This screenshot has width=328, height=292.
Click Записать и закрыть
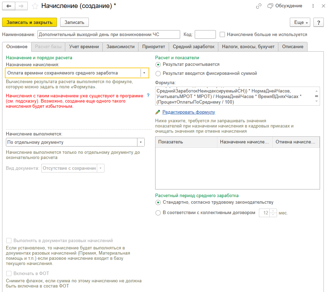pos(30,22)
